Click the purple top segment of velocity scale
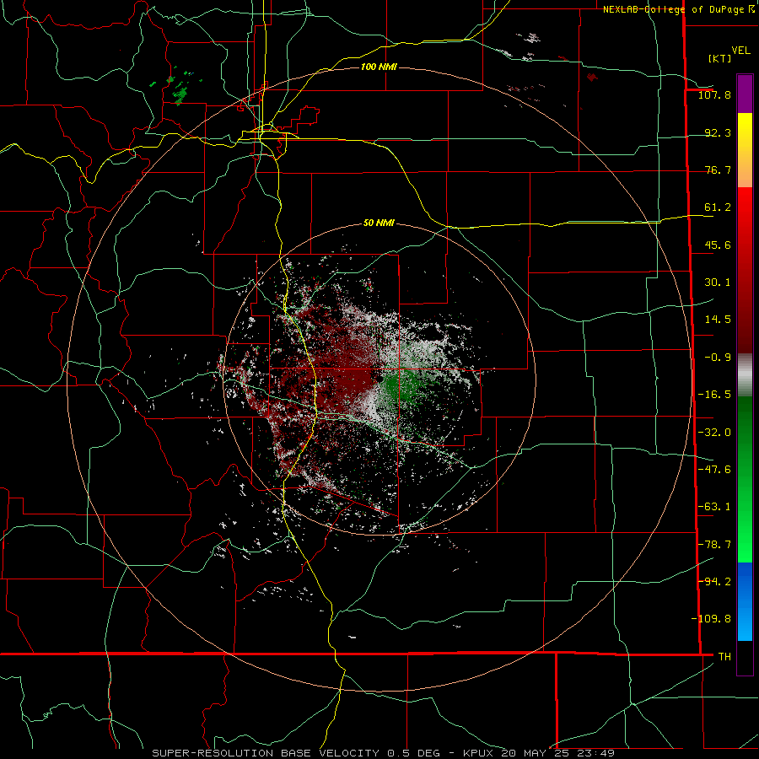Image resolution: width=759 pixels, height=759 pixels. [x=745, y=94]
